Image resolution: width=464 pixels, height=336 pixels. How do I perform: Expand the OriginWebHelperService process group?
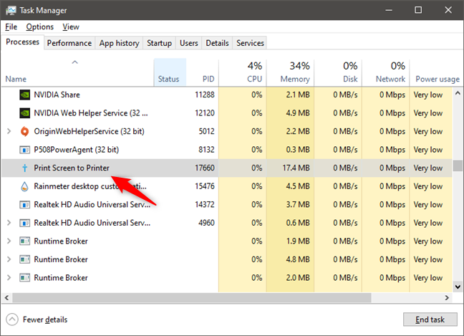pos(9,131)
